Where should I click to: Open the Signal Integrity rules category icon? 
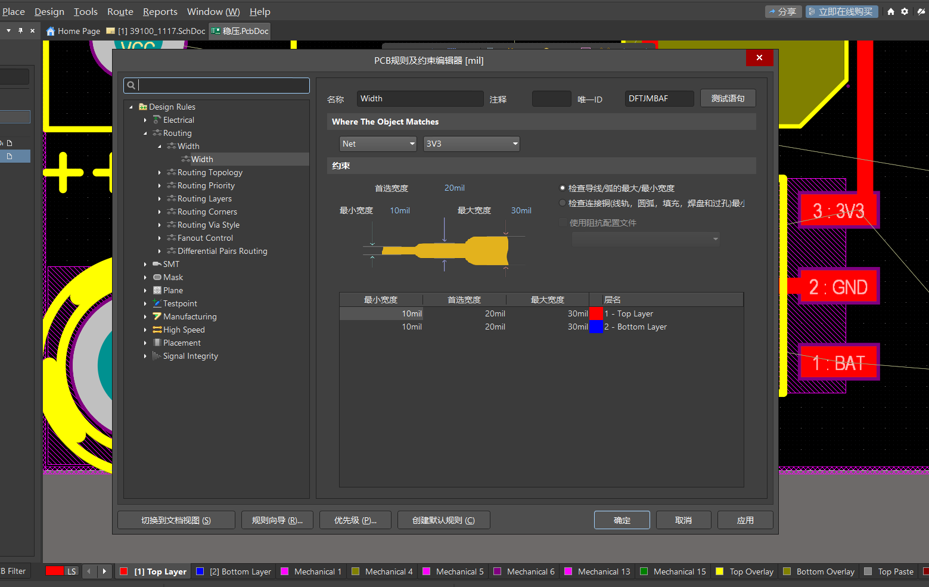pyautogui.click(x=156, y=356)
